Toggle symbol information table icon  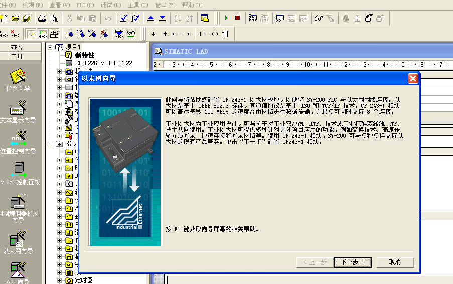click(x=54, y=34)
